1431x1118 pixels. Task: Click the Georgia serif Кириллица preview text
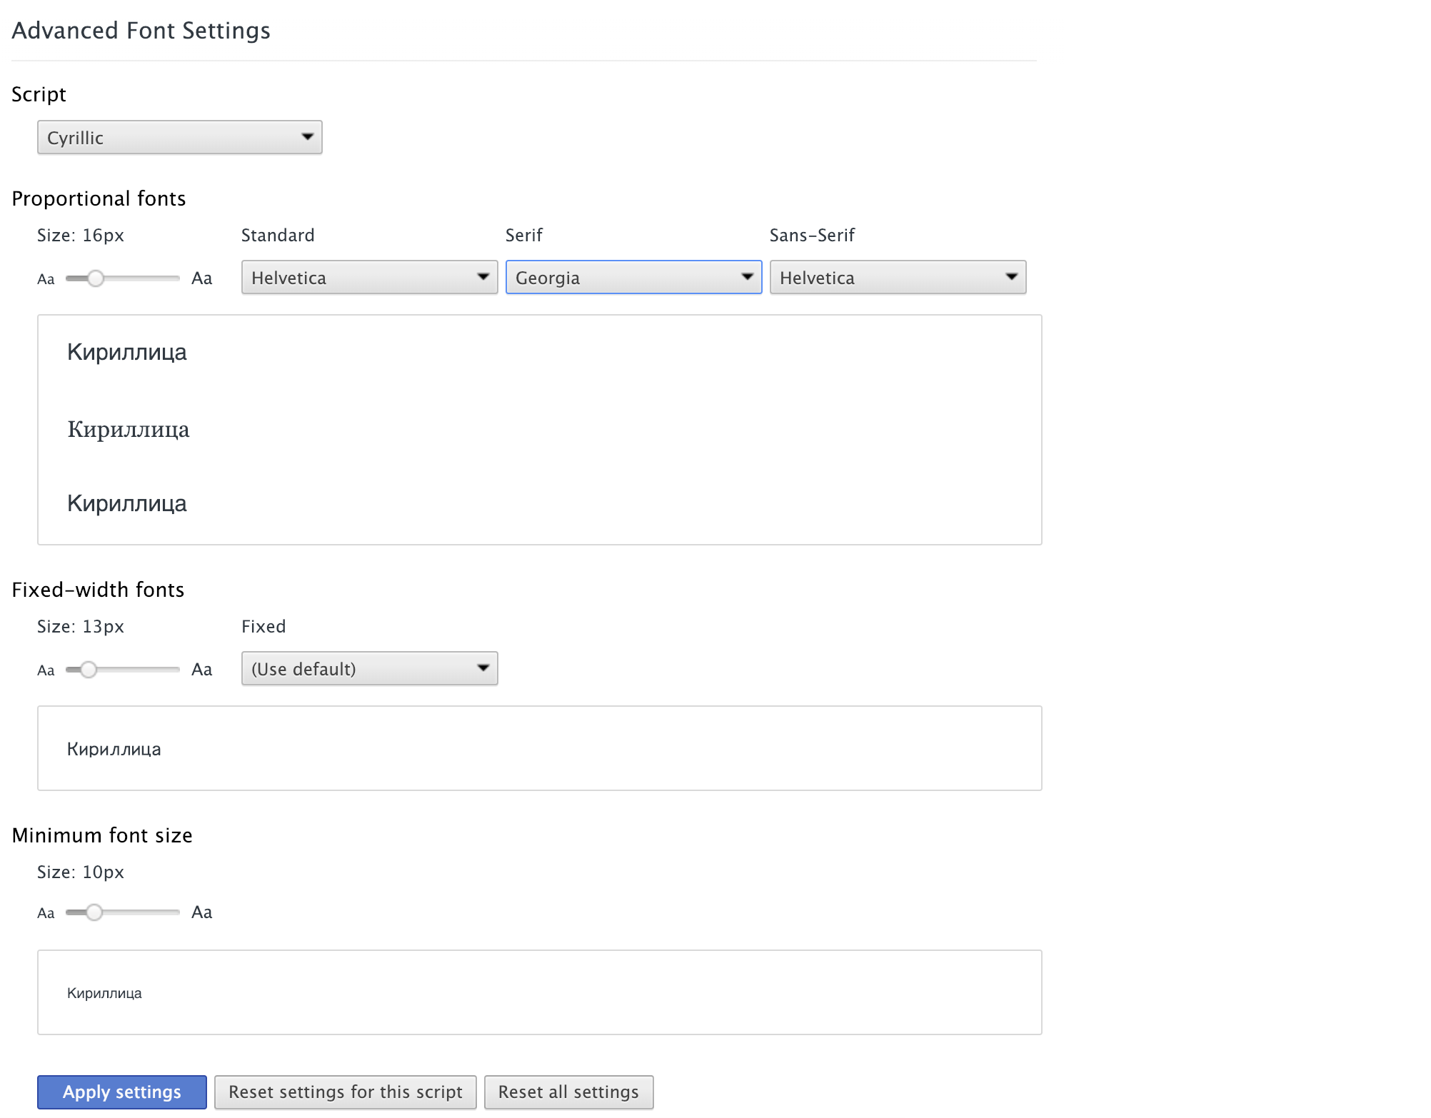pyautogui.click(x=129, y=430)
